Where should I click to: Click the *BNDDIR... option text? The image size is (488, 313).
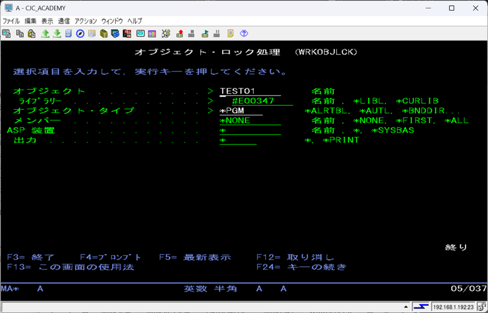(x=431, y=111)
